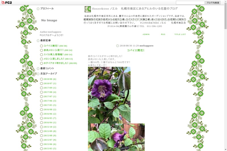Open recent post 赤肉メロン入荷!!! (08/24)

pyautogui.click(x=58, y=50)
